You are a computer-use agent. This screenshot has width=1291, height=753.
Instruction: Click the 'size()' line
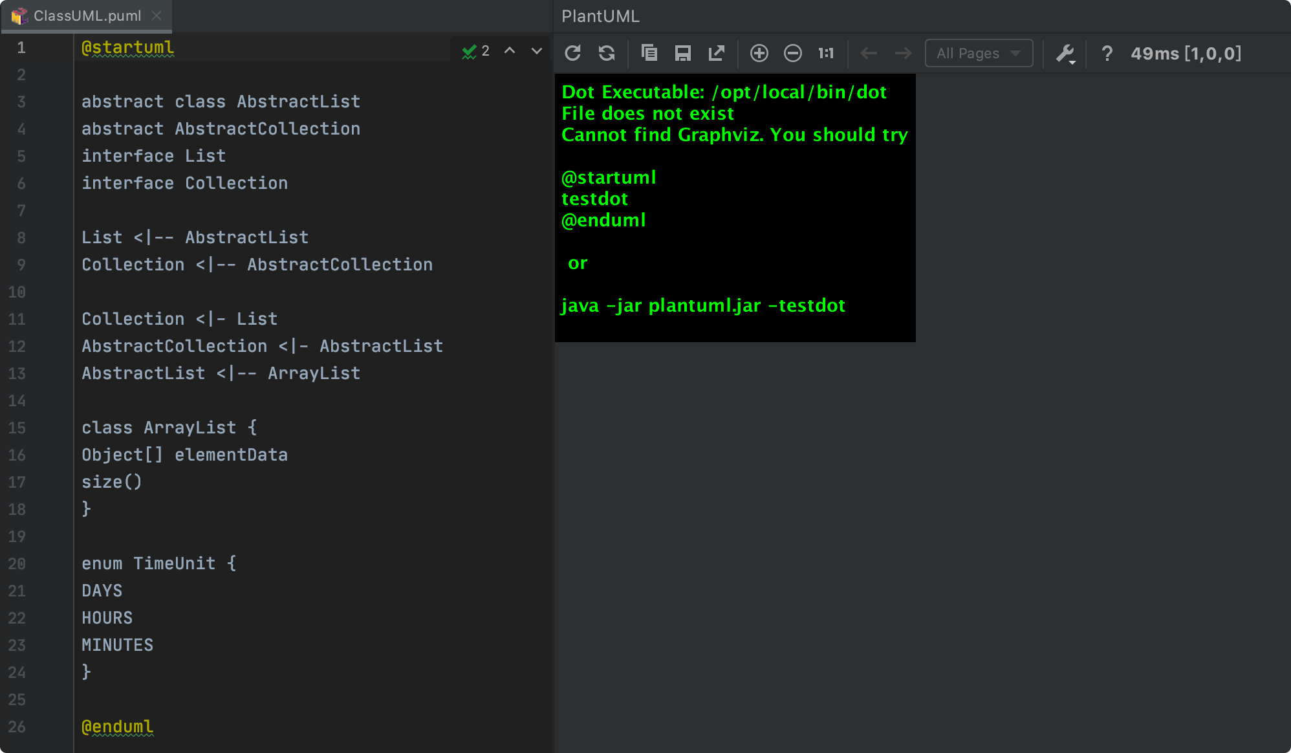[x=111, y=482]
